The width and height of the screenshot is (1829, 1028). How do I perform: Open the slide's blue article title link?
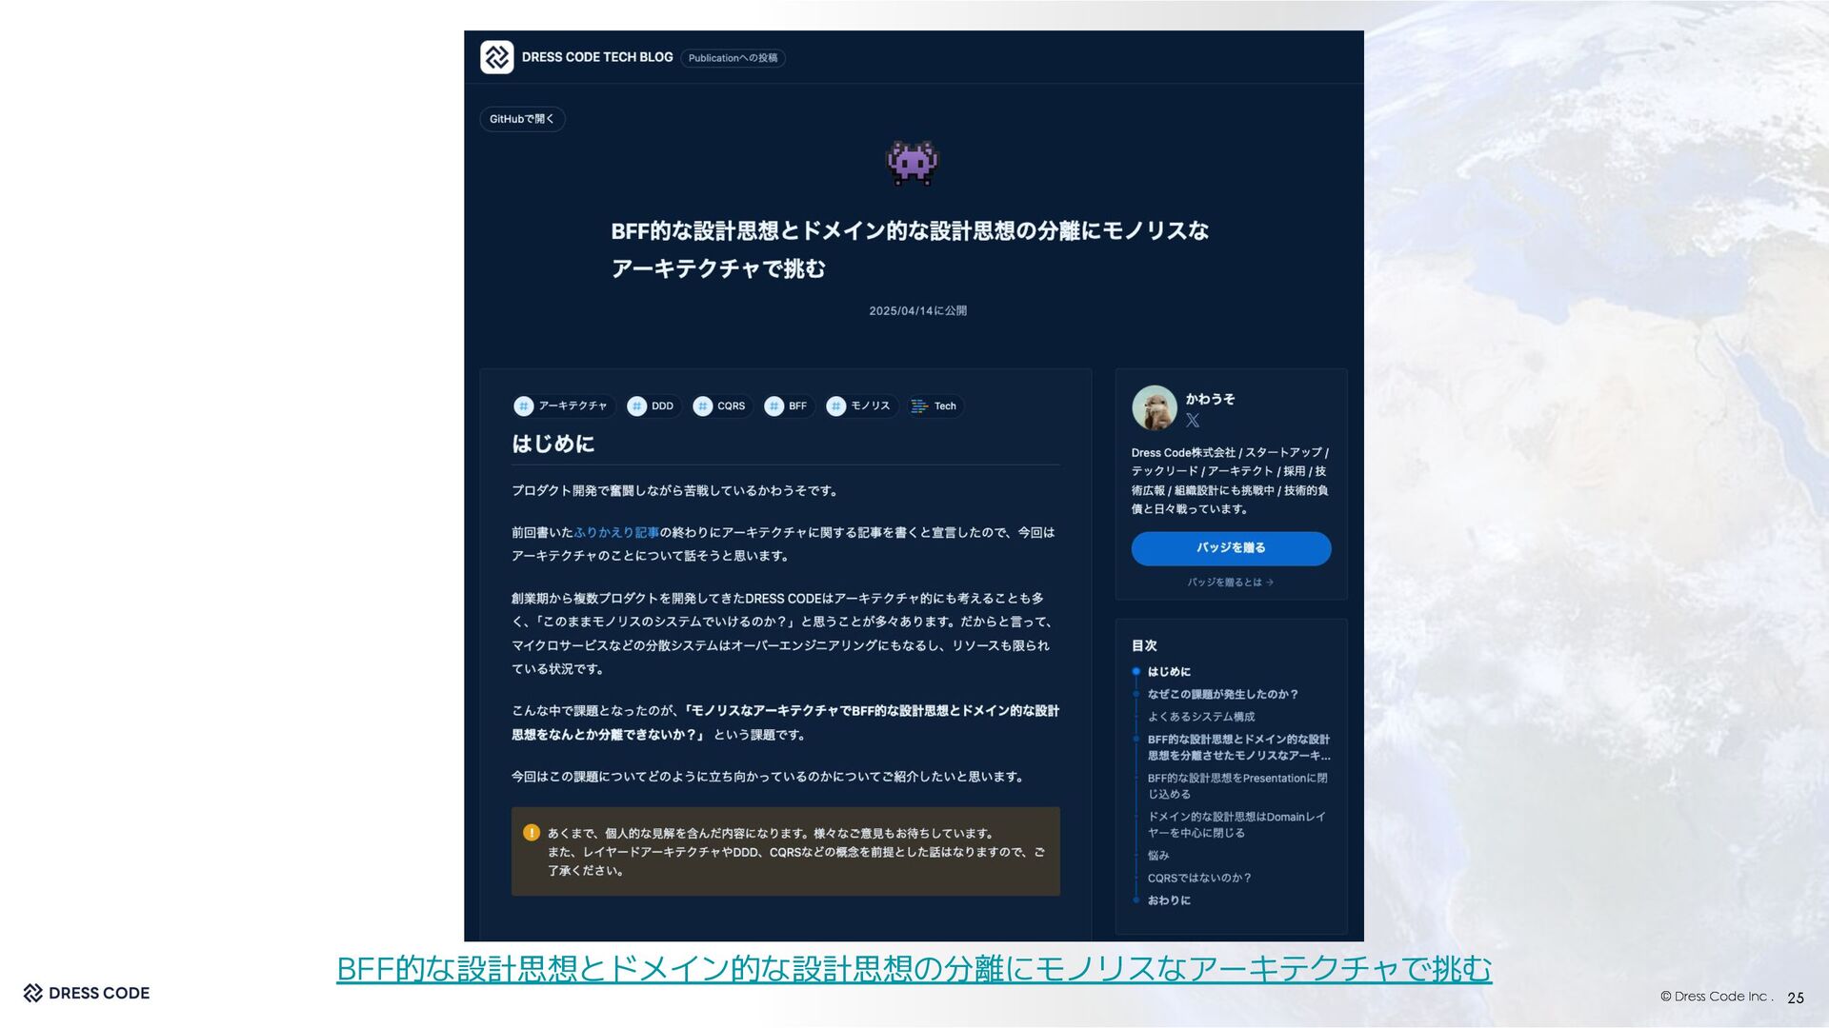pos(914,970)
